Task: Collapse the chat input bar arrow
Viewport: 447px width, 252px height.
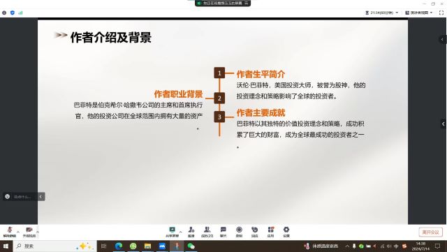Action: pyautogui.click(x=41, y=196)
